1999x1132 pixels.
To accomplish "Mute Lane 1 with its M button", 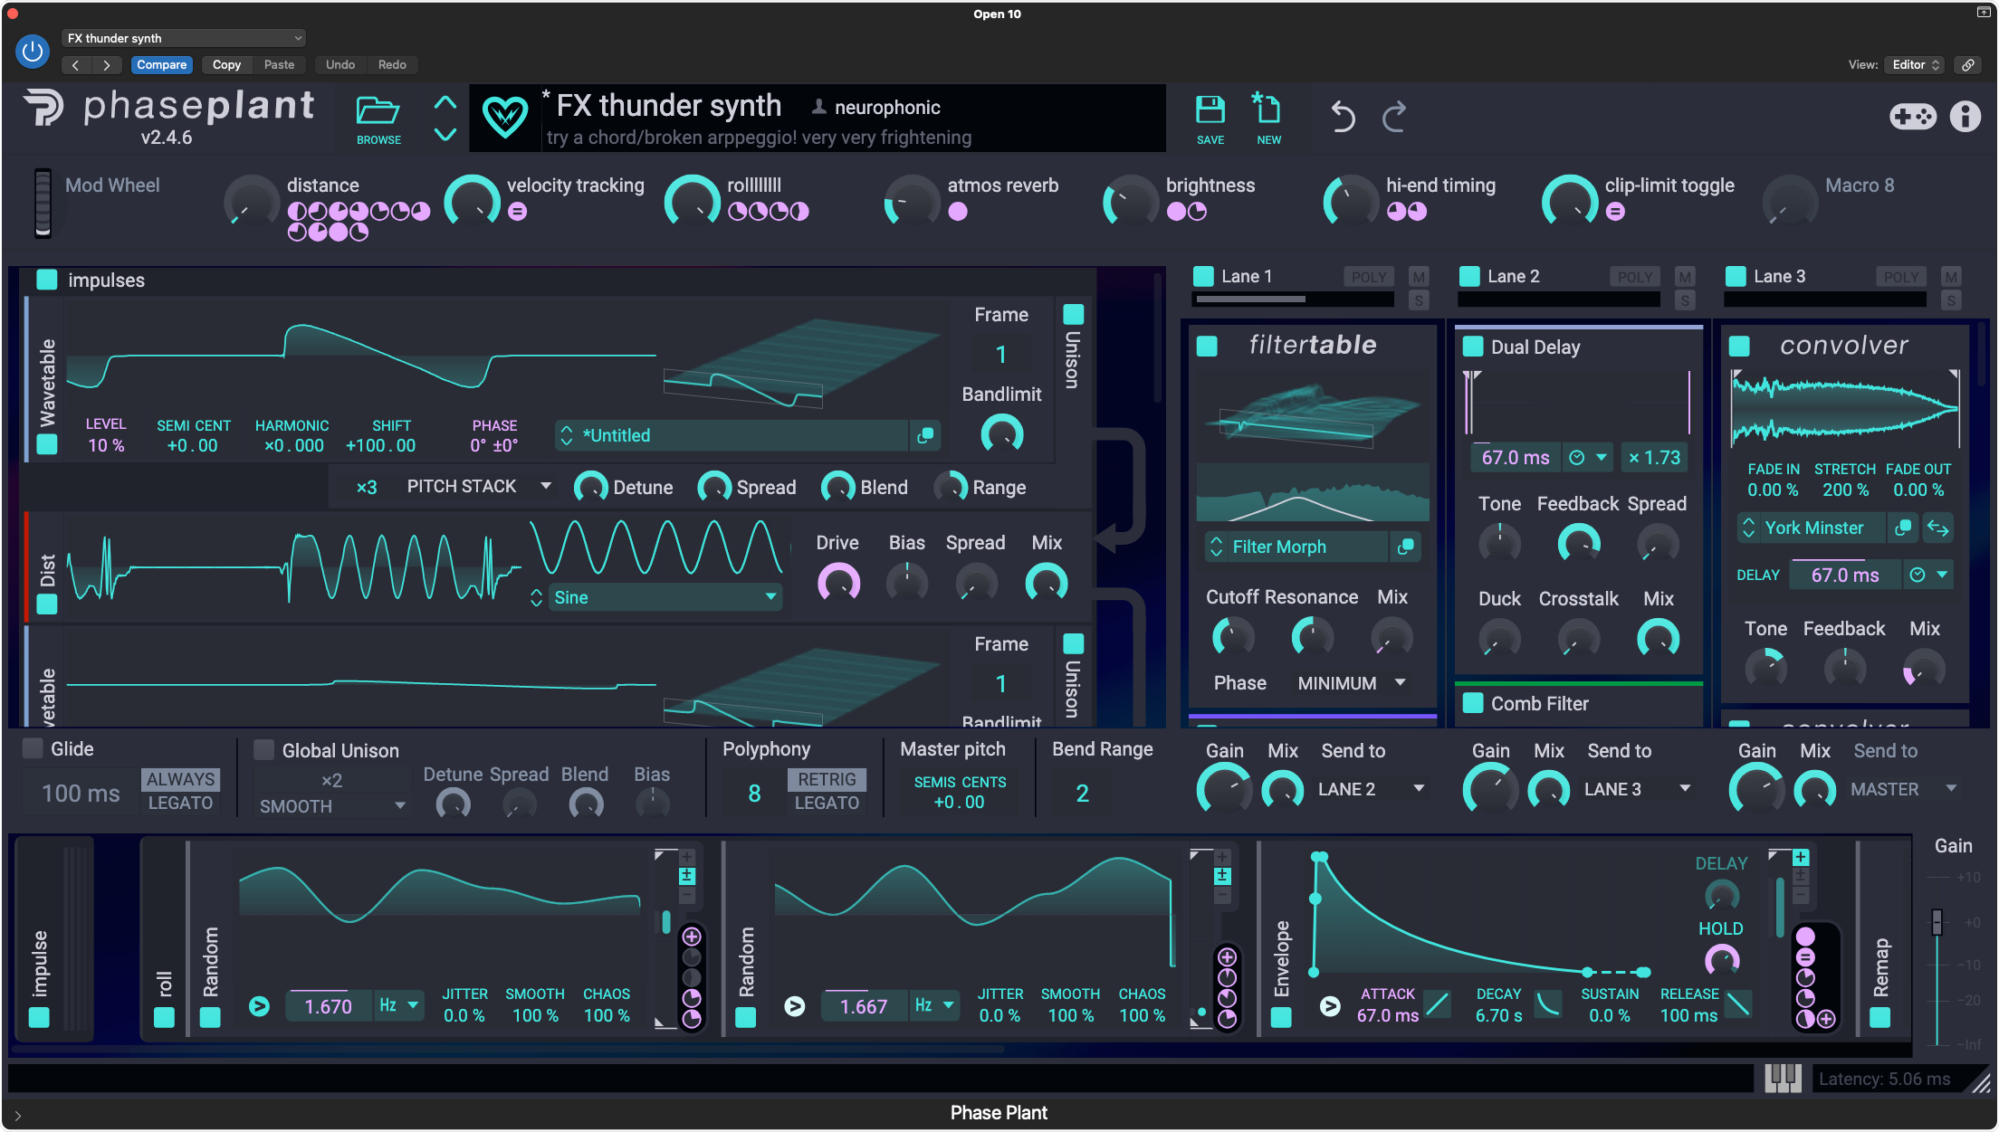I will click(1419, 277).
